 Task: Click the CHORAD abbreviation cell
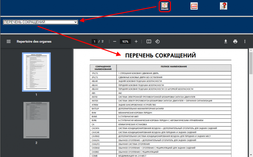pos(103,148)
